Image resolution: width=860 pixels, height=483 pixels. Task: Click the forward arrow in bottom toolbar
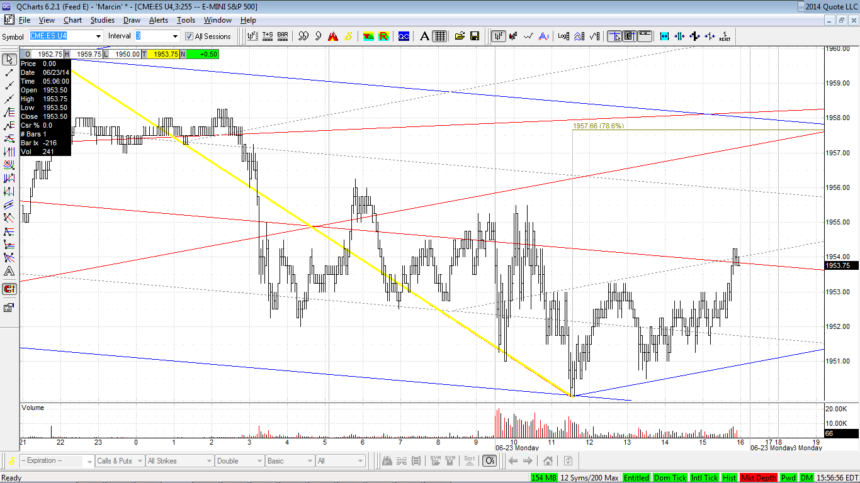529,461
